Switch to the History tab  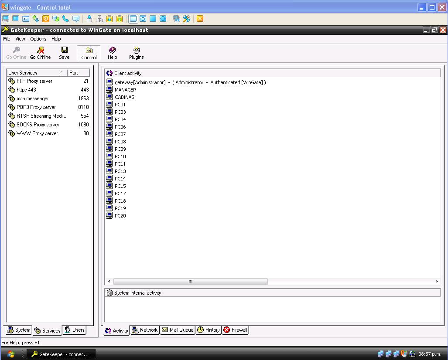tap(209, 330)
